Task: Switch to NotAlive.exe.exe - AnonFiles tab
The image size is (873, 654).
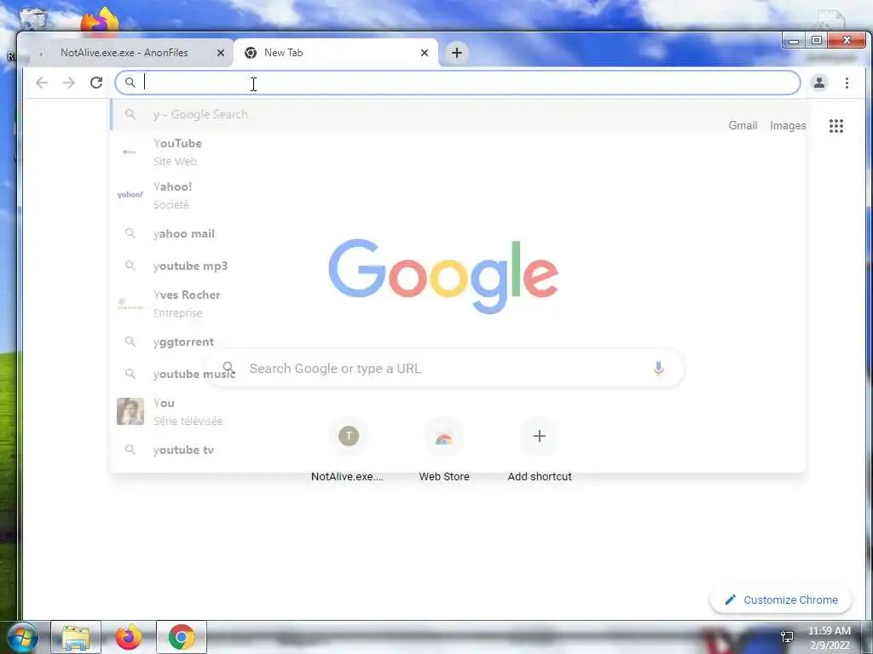Action: click(x=126, y=53)
